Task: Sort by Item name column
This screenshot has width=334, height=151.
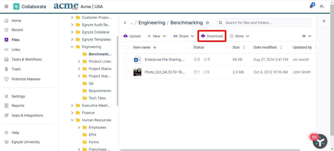Action: point(145,48)
